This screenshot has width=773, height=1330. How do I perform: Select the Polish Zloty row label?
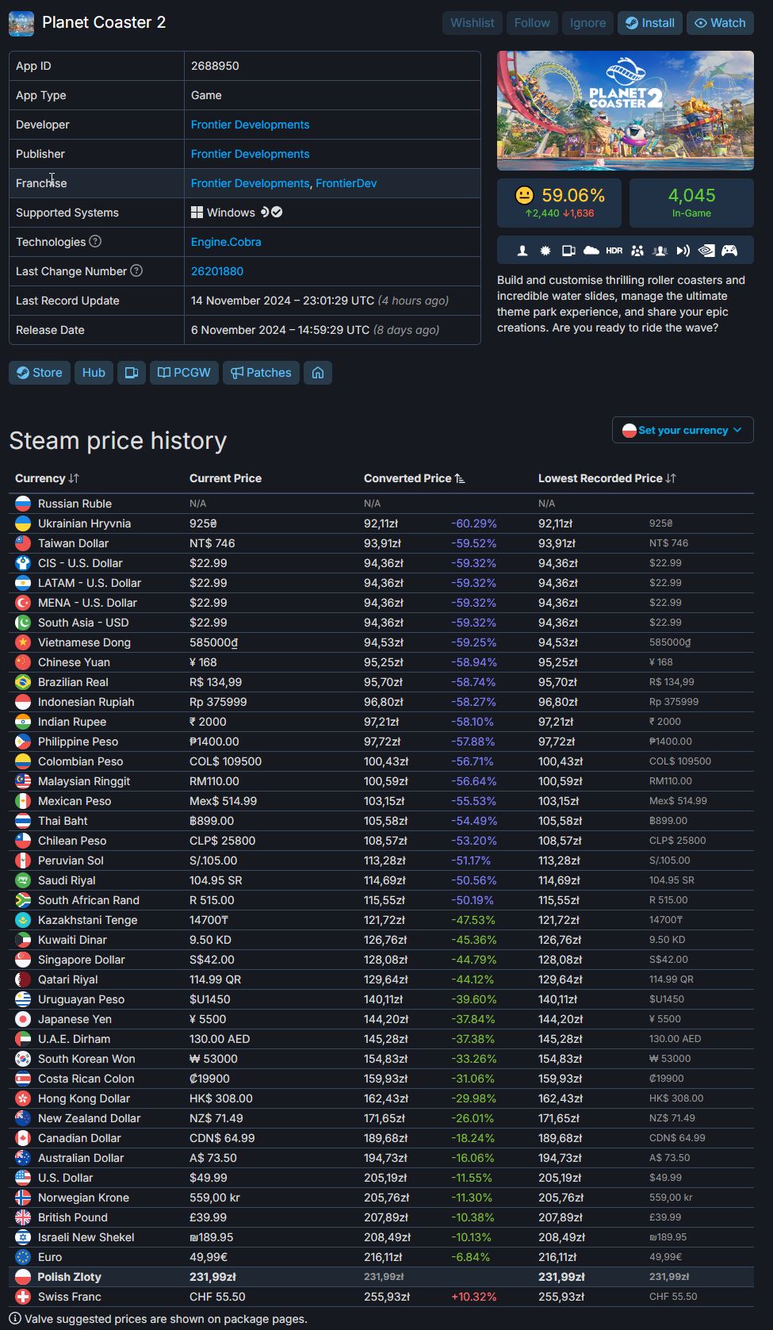point(70,1277)
